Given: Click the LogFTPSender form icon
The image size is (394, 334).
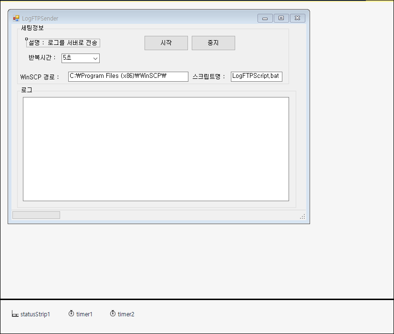Looking at the screenshot, I should [16, 18].
